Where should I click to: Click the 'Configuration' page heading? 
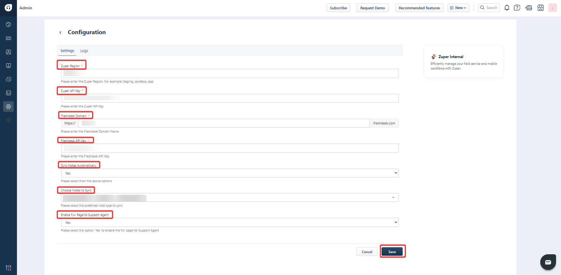tap(87, 32)
